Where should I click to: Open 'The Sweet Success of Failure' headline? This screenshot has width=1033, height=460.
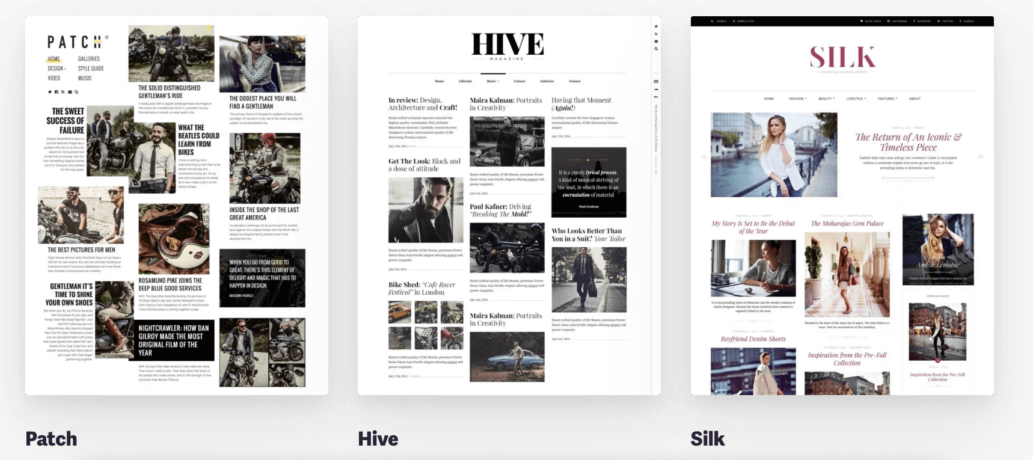click(x=66, y=120)
